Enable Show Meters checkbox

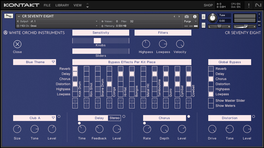click(211, 106)
